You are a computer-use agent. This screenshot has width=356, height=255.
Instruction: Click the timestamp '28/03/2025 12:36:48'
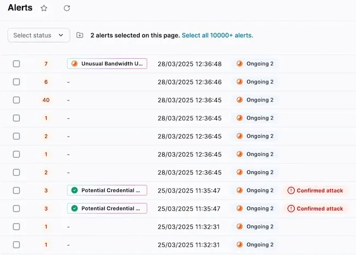tap(190, 64)
